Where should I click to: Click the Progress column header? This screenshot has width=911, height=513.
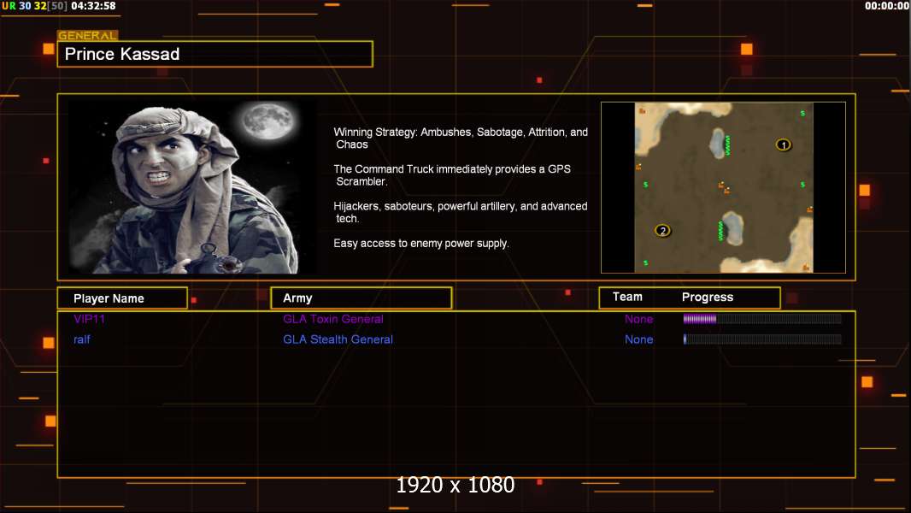tap(707, 298)
